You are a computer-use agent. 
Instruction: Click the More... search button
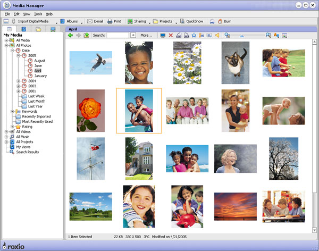[x=146, y=35]
